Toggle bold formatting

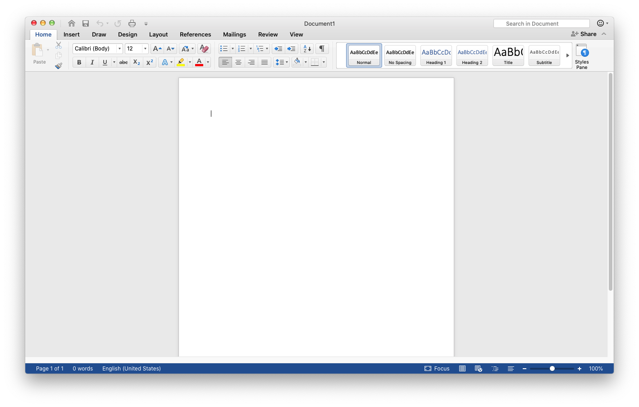click(79, 62)
